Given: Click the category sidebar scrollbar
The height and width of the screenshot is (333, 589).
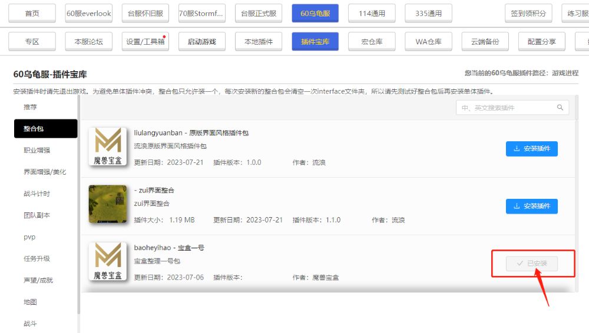Looking at the screenshot, I should coord(79,205).
